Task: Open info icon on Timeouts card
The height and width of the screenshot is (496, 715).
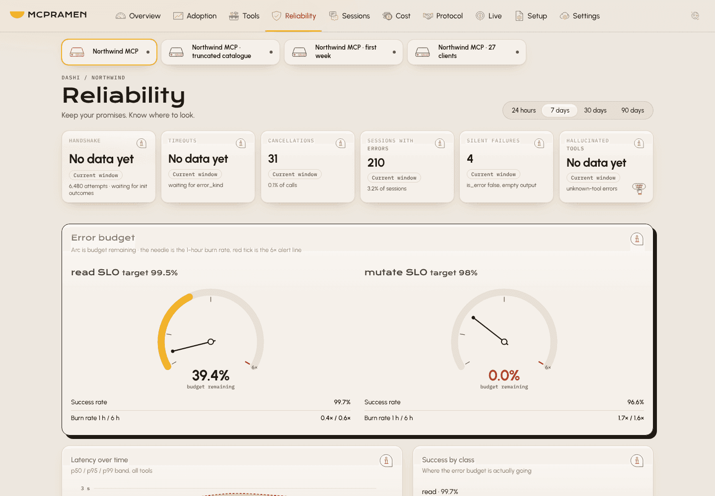Action: (x=241, y=143)
